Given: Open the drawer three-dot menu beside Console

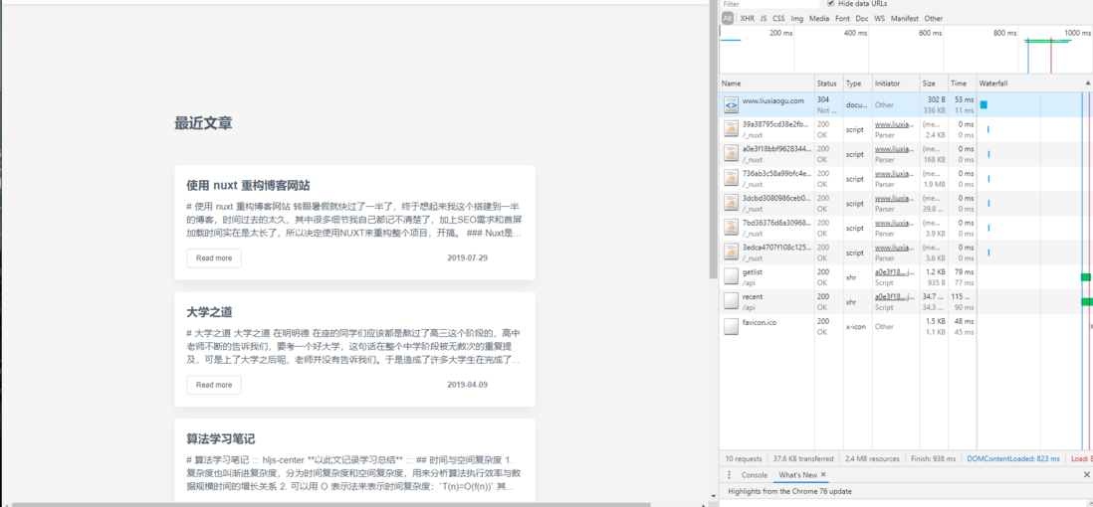Looking at the screenshot, I should [x=729, y=475].
